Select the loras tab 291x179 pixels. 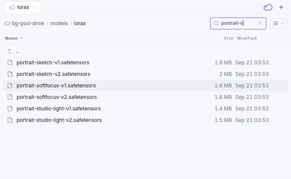pyautogui.click(x=23, y=7)
